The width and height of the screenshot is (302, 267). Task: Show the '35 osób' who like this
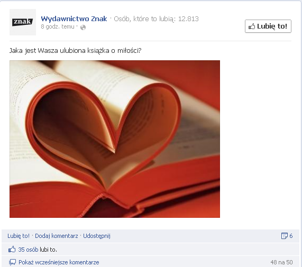pos(28,250)
